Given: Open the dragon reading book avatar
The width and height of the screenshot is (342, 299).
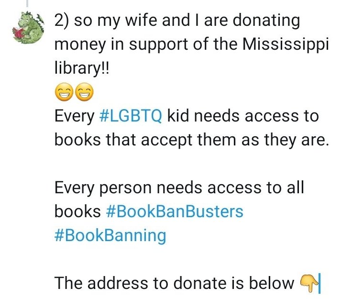Looking at the screenshot, I should 28,28.
